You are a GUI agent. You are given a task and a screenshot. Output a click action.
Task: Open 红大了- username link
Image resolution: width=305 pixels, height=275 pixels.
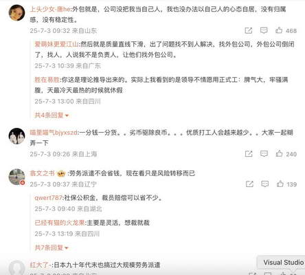click(x=41, y=265)
